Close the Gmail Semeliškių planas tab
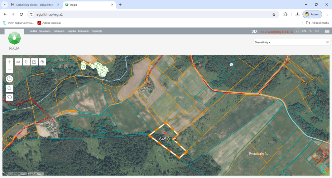The height and width of the screenshot is (178, 332). tap(58, 5)
